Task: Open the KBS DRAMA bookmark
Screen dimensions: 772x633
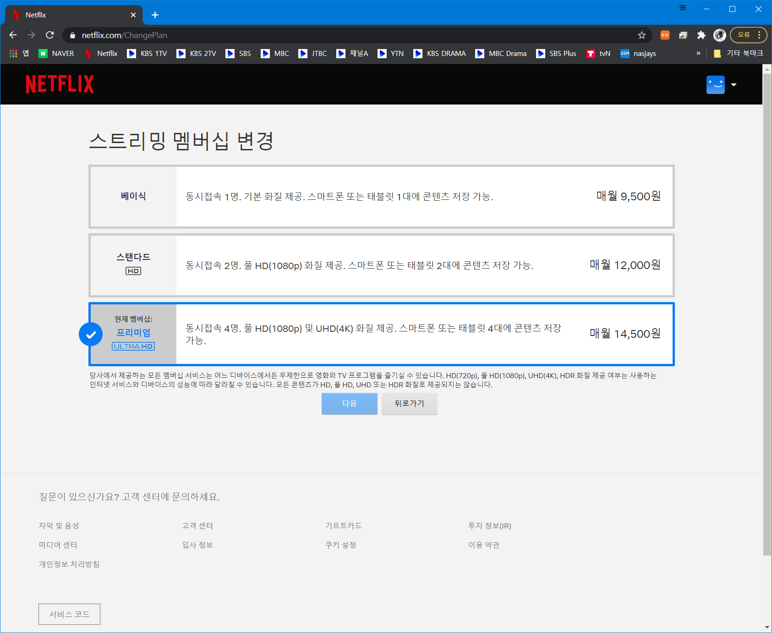Action: (440, 53)
